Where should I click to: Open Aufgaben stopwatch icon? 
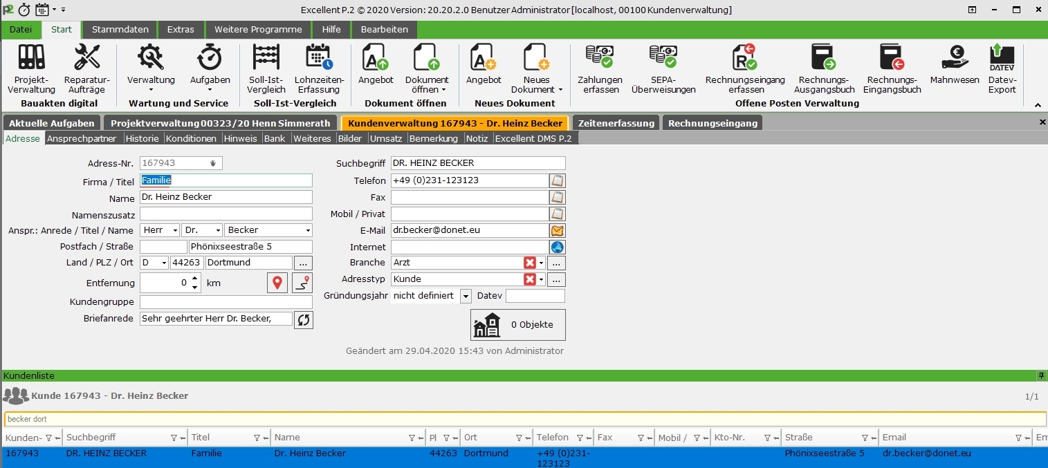(210, 68)
